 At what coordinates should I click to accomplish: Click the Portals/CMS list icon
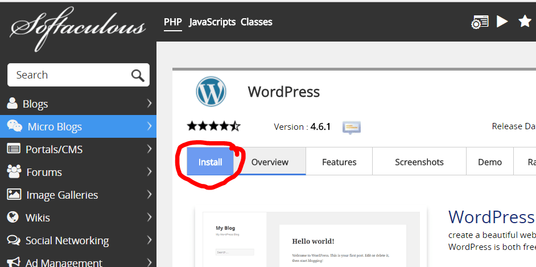pos(14,149)
